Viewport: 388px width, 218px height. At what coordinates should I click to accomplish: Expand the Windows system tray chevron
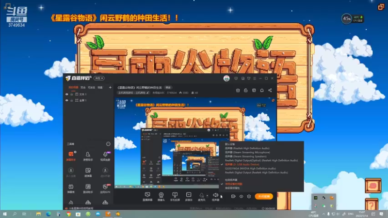[x=323, y=214]
